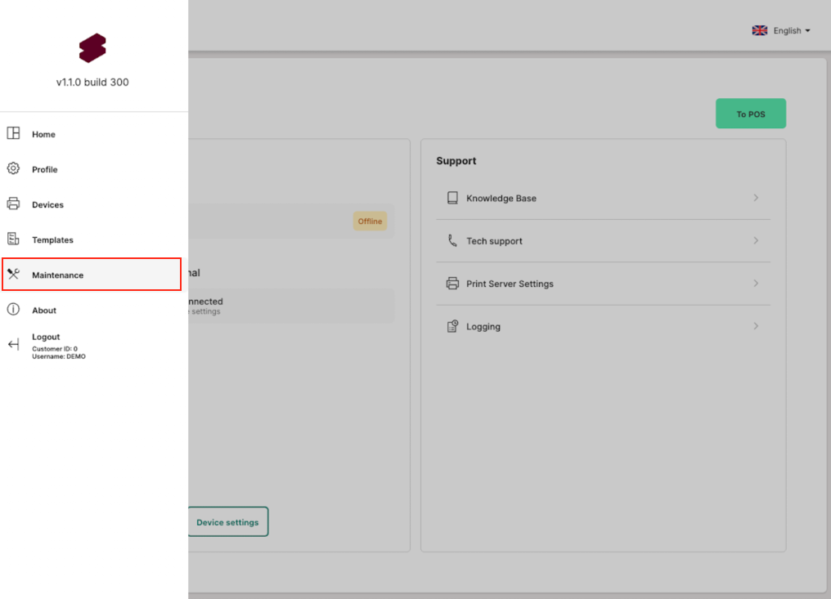Click the Offline status badge
831x599 pixels.
tap(370, 221)
